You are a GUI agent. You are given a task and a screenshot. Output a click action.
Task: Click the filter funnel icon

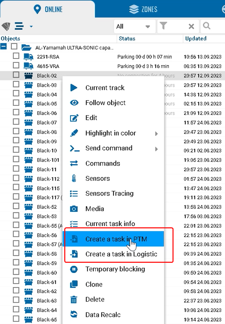pyautogui.click(x=163, y=27)
